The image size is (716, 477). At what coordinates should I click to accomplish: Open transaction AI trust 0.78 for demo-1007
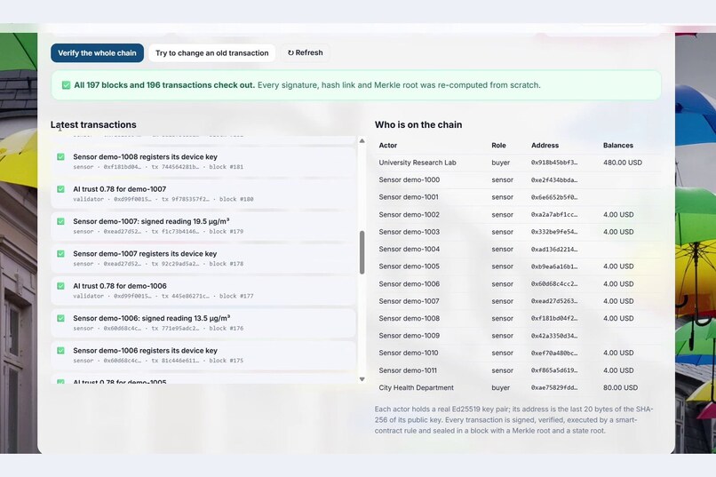tap(203, 194)
